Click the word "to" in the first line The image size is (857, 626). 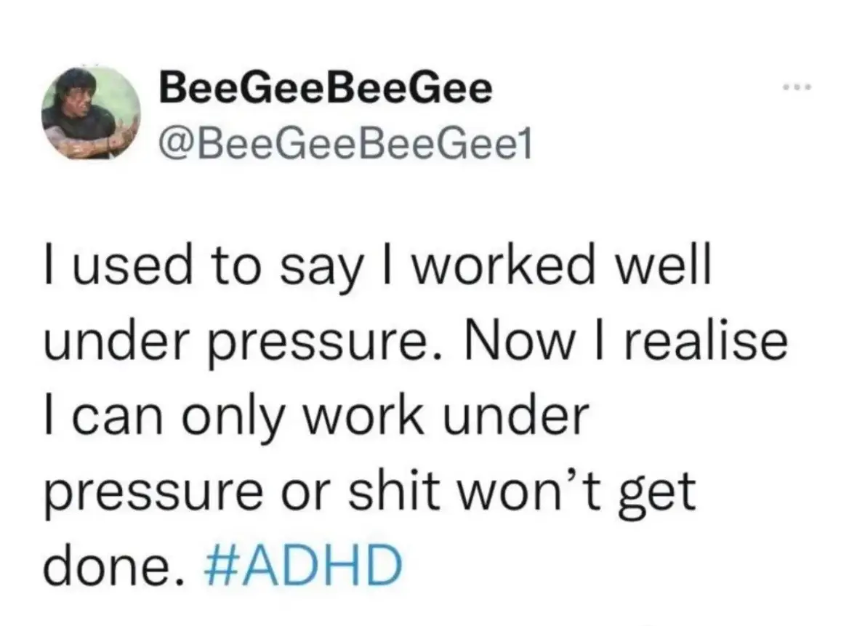coord(236,268)
